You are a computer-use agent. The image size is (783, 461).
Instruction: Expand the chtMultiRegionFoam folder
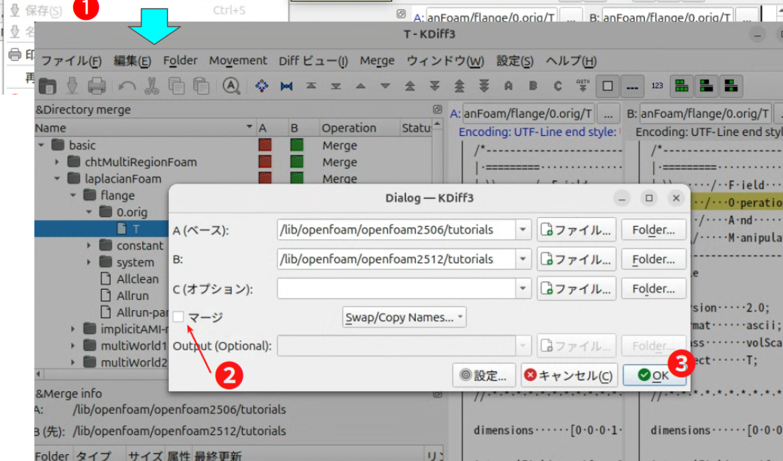pyautogui.click(x=57, y=162)
